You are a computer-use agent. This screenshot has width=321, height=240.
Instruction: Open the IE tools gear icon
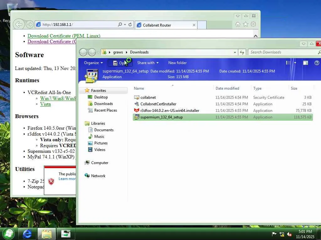[x=253, y=24]
